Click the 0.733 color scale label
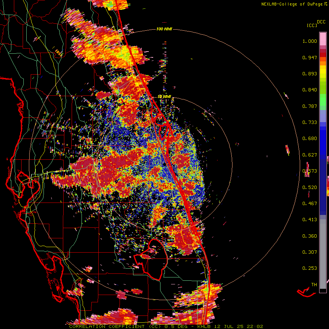Screen dimensions: 329x329 pyautogui.click(x=310, y=122)
